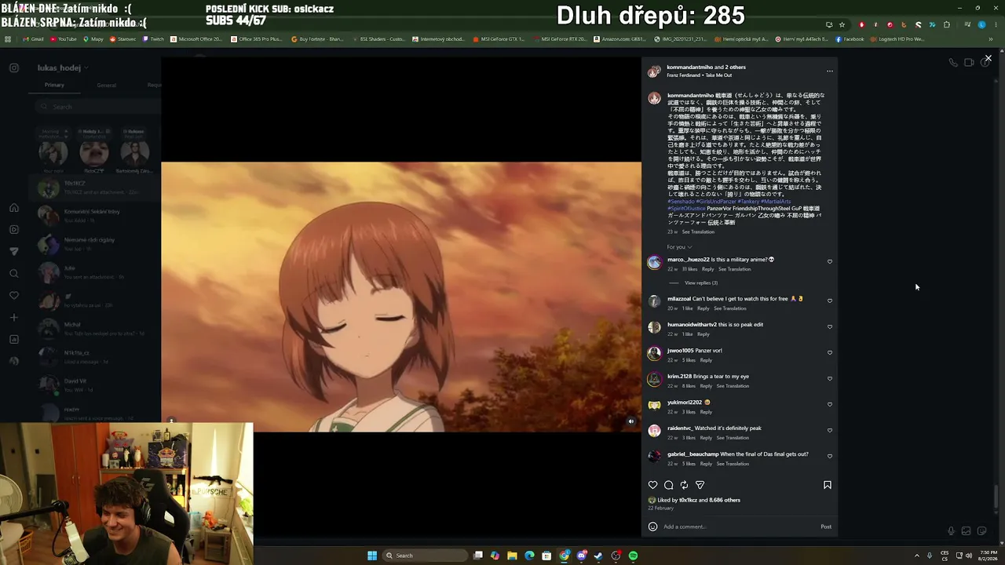
Task: Open the Twitch bookmark in the bookmarks bar
Action: (x=153, y=39)
